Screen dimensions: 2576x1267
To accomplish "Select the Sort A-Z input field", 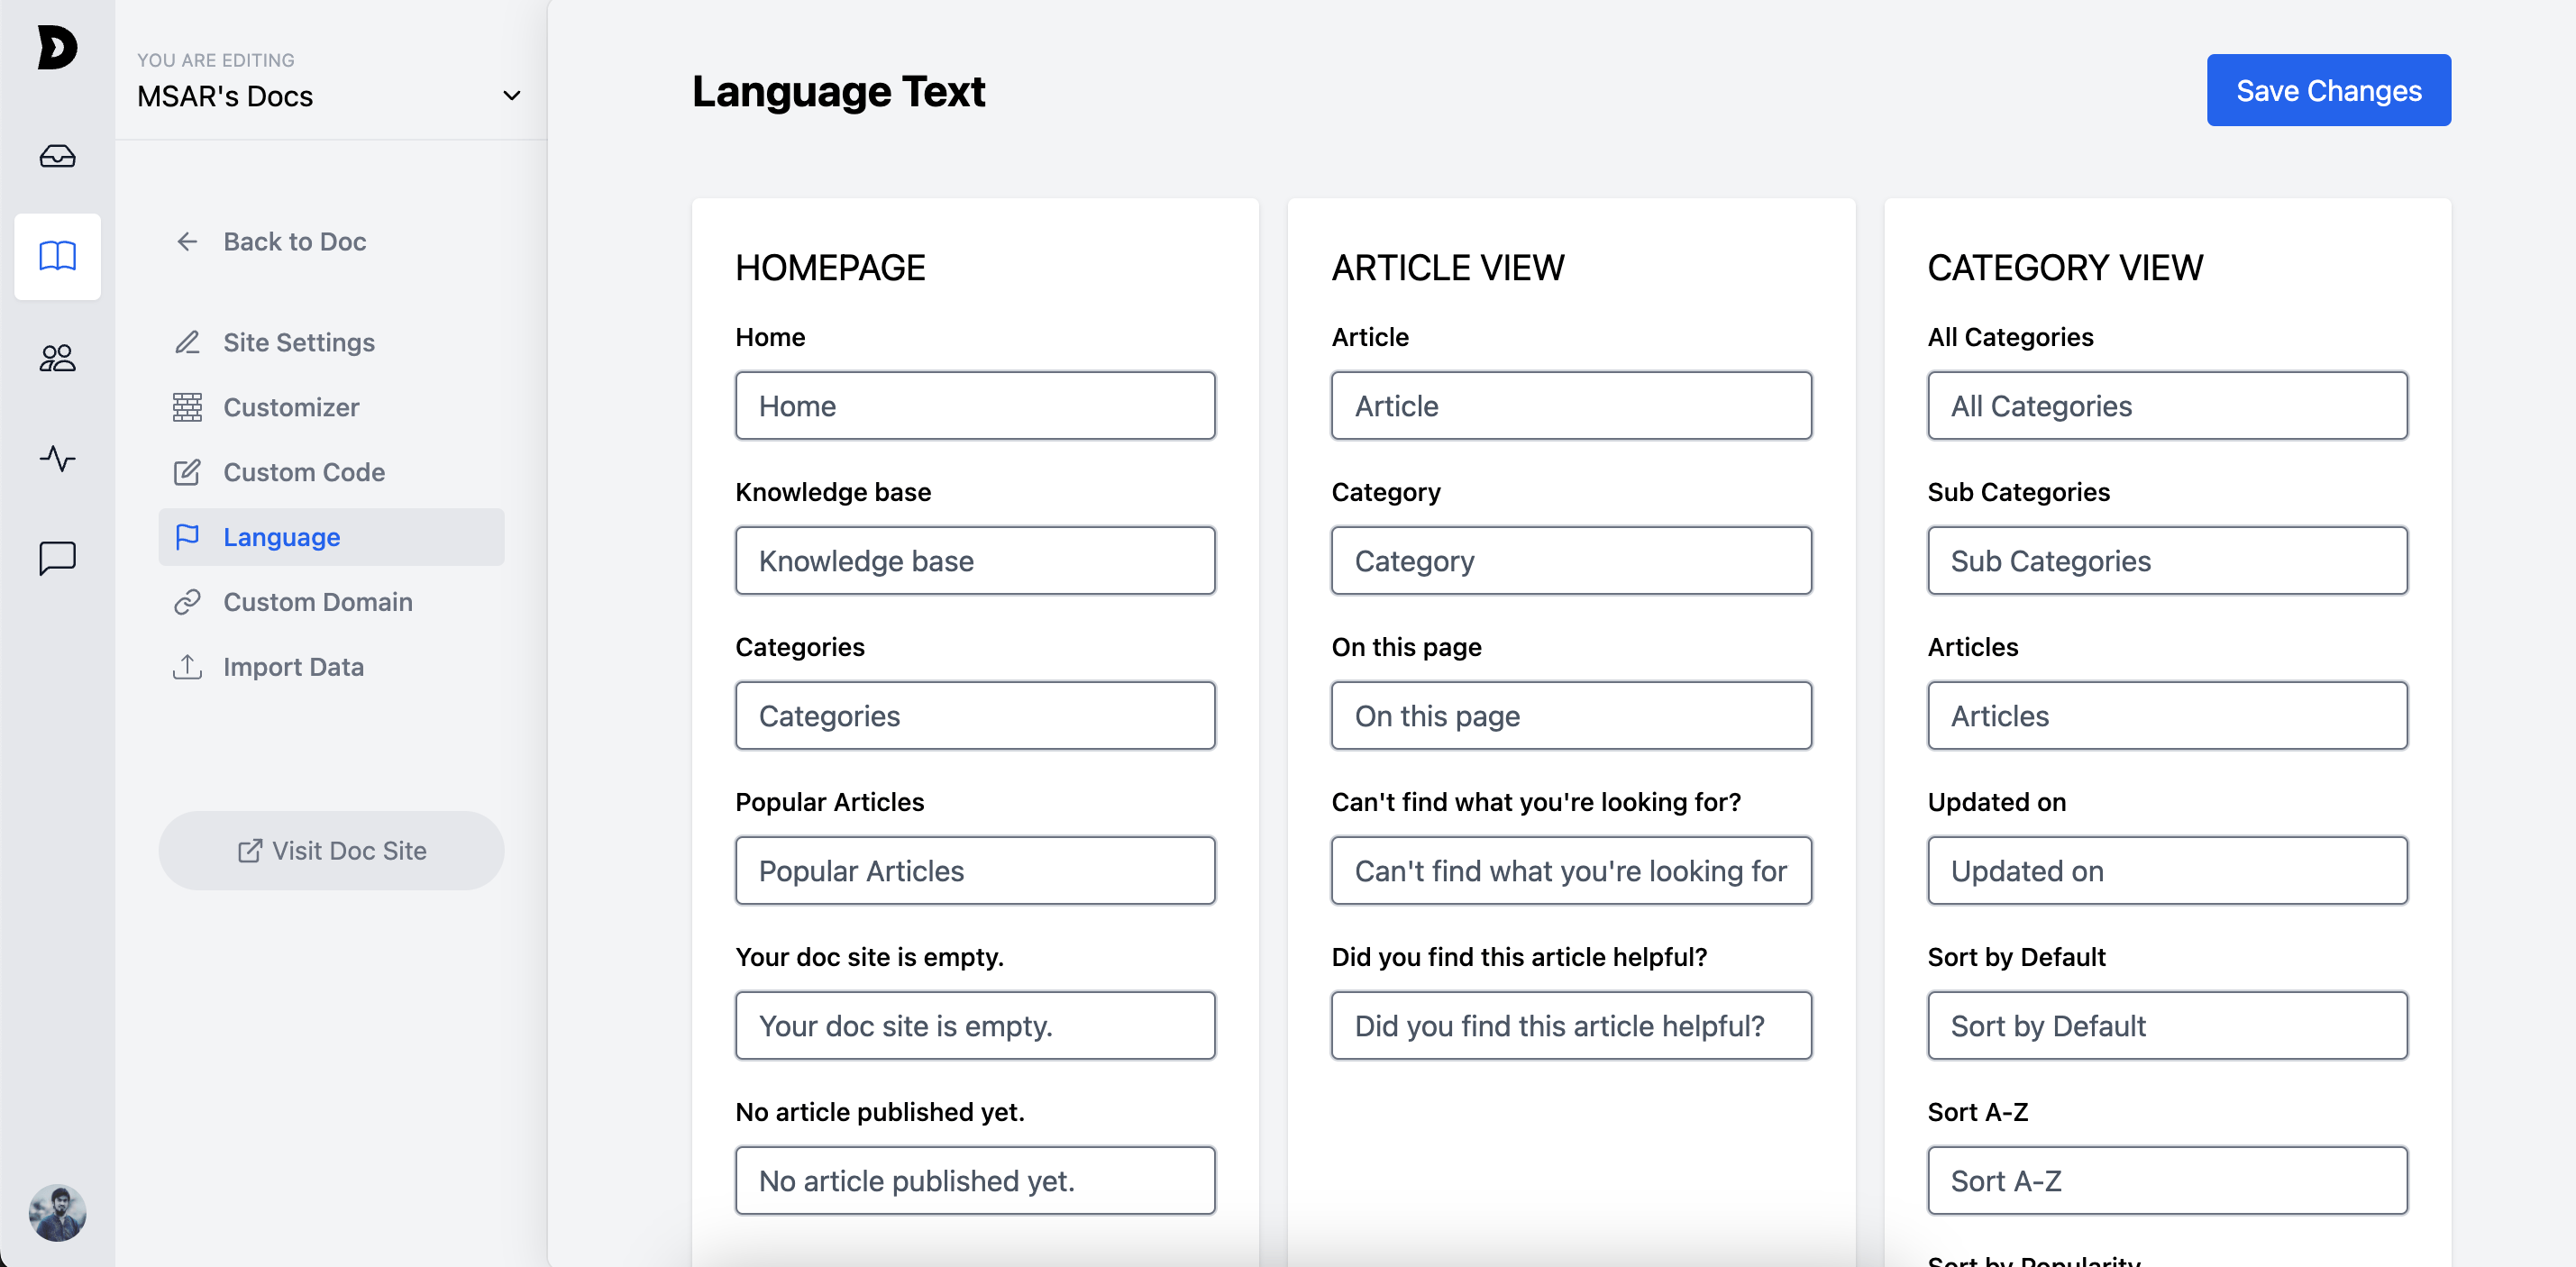I will (x=2167, y=1179).
